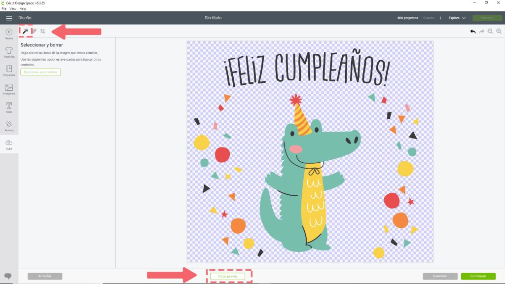Open the hamburger main menu

pyautogui.click(x=9, y=18)
